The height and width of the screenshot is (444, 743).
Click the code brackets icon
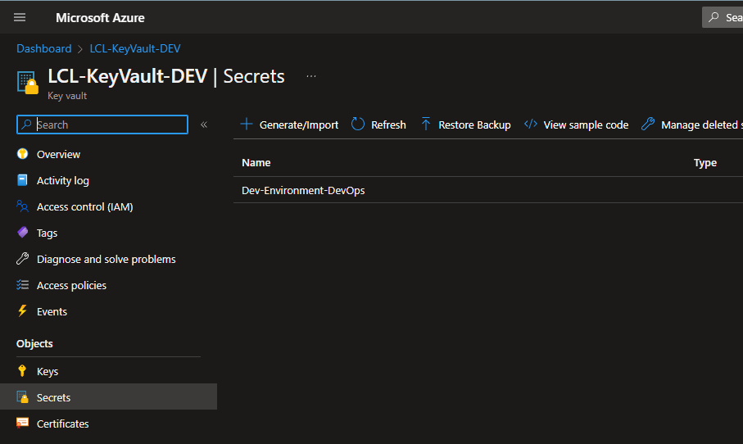pos(531,125)
